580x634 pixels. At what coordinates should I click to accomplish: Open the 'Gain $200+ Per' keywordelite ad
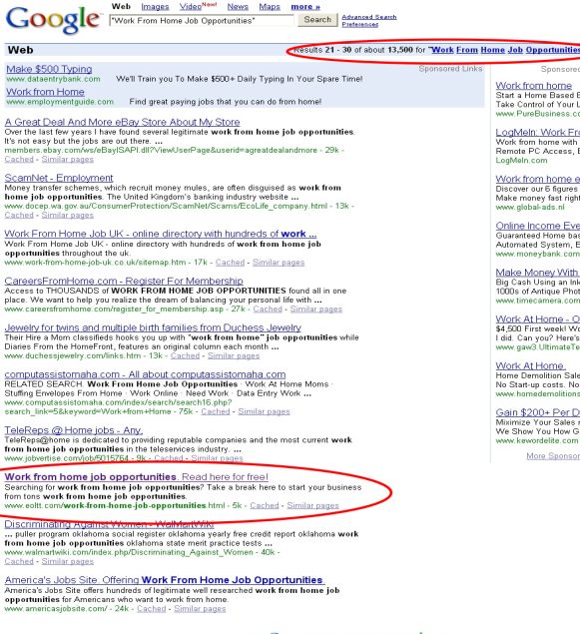tap(537, 412)
